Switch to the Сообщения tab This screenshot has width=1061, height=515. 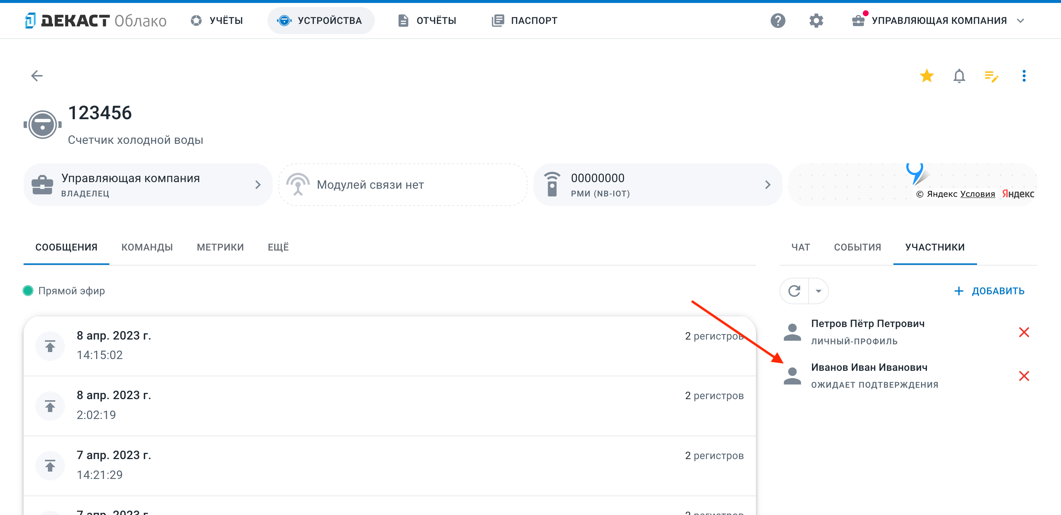coord(66,247)
